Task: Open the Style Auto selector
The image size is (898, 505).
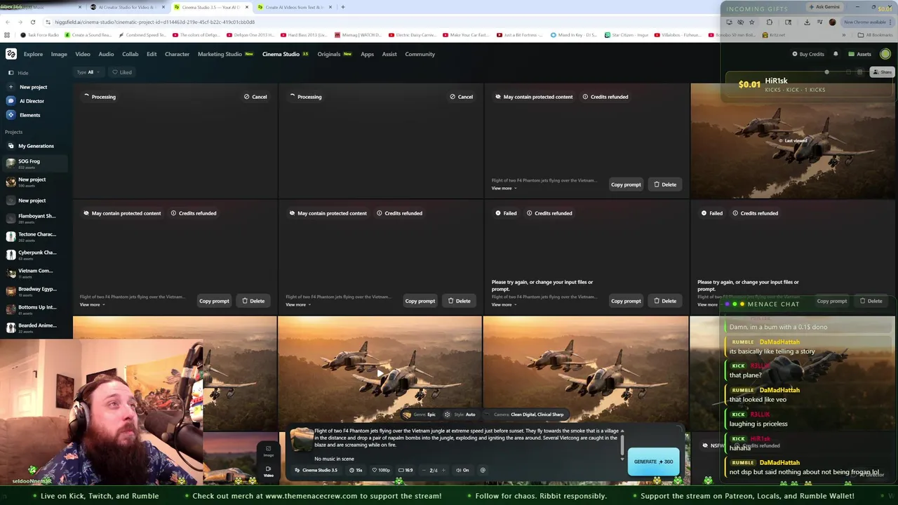Action: 460,415
